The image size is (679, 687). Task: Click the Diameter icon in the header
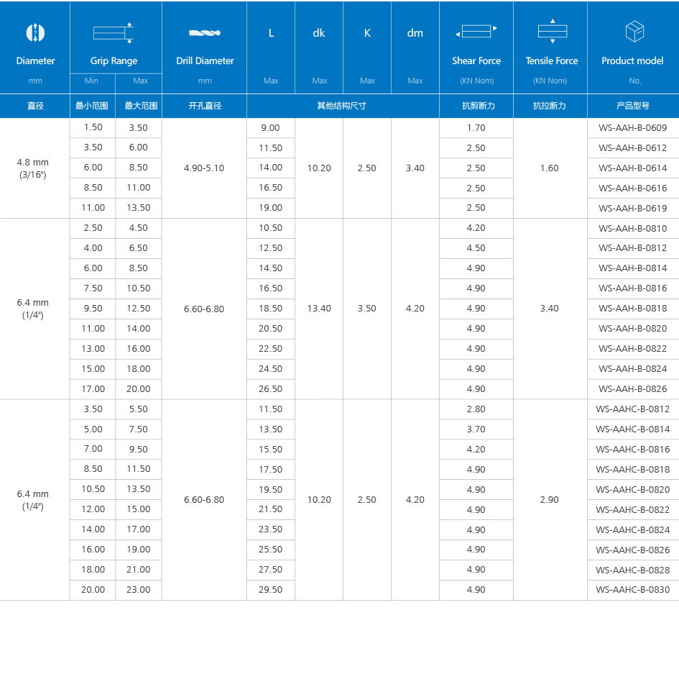pos(35,32)
